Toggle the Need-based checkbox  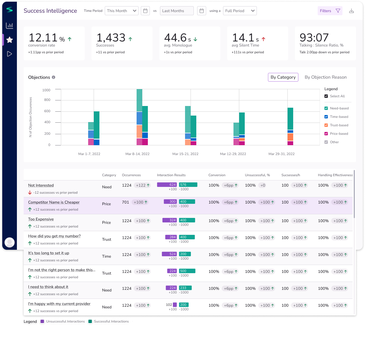[x=326, y=108]
